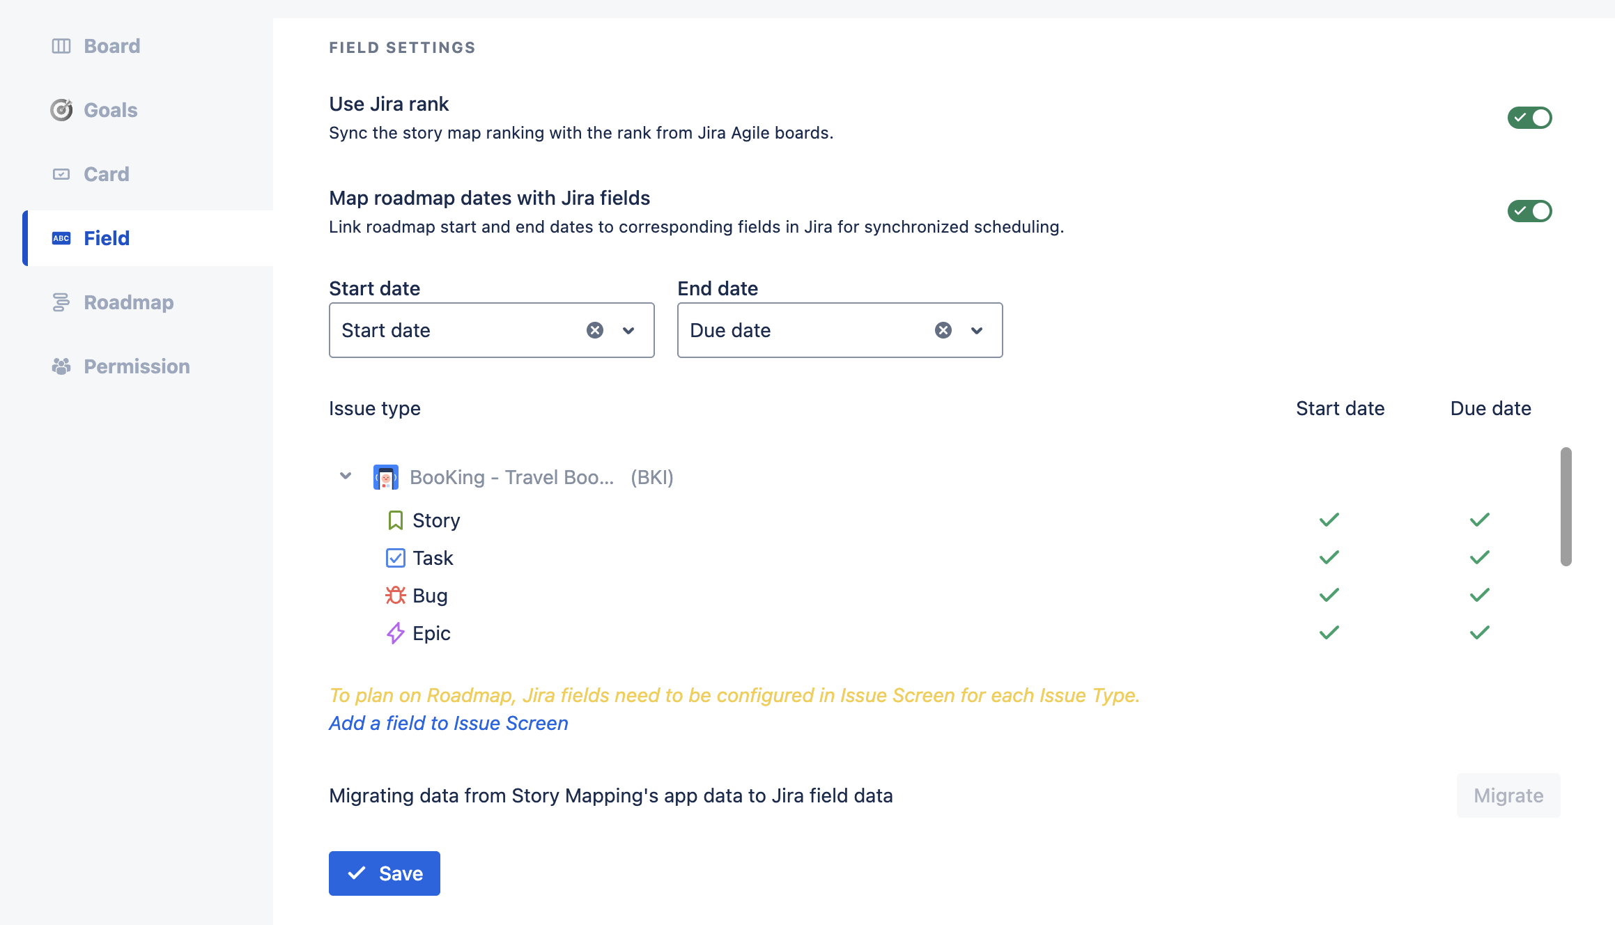Clear the Start date field selection
Image resolution: width=1615 pixels, height=925 pixels.
click(595, 330)
